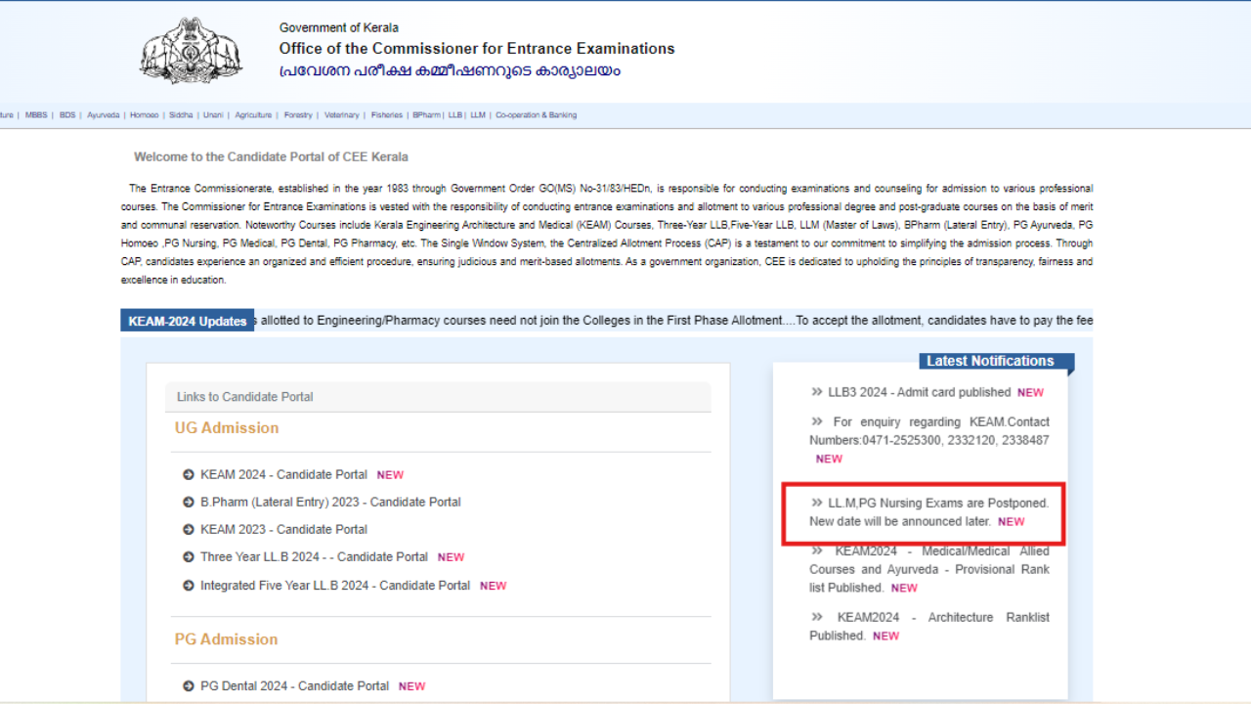Open the Co-operation & Banking menu item
The height and width of the screenshot is (704, 1251).
(536, 115)
